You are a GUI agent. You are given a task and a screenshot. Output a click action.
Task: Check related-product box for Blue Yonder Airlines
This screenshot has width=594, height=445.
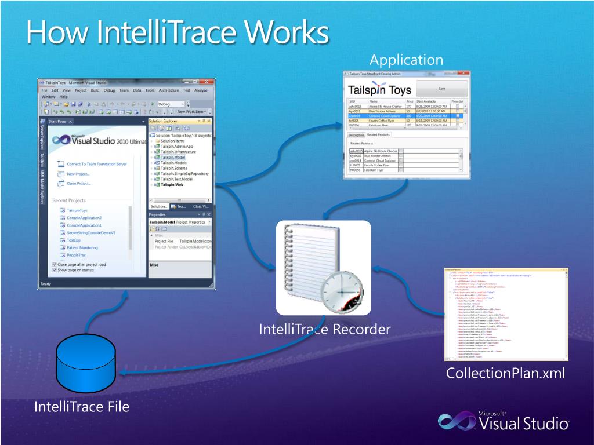point(401,155)
